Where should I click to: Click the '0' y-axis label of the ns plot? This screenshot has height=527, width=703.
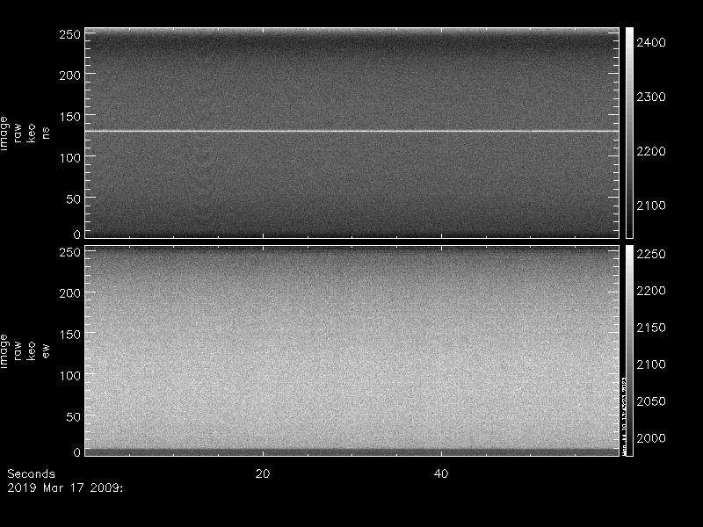click(x=77, y=234)
